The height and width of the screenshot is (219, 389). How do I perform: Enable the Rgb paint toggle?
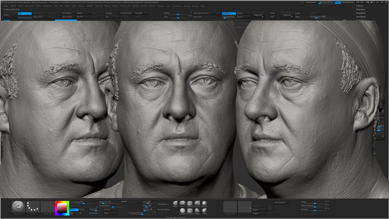[72, 213]
